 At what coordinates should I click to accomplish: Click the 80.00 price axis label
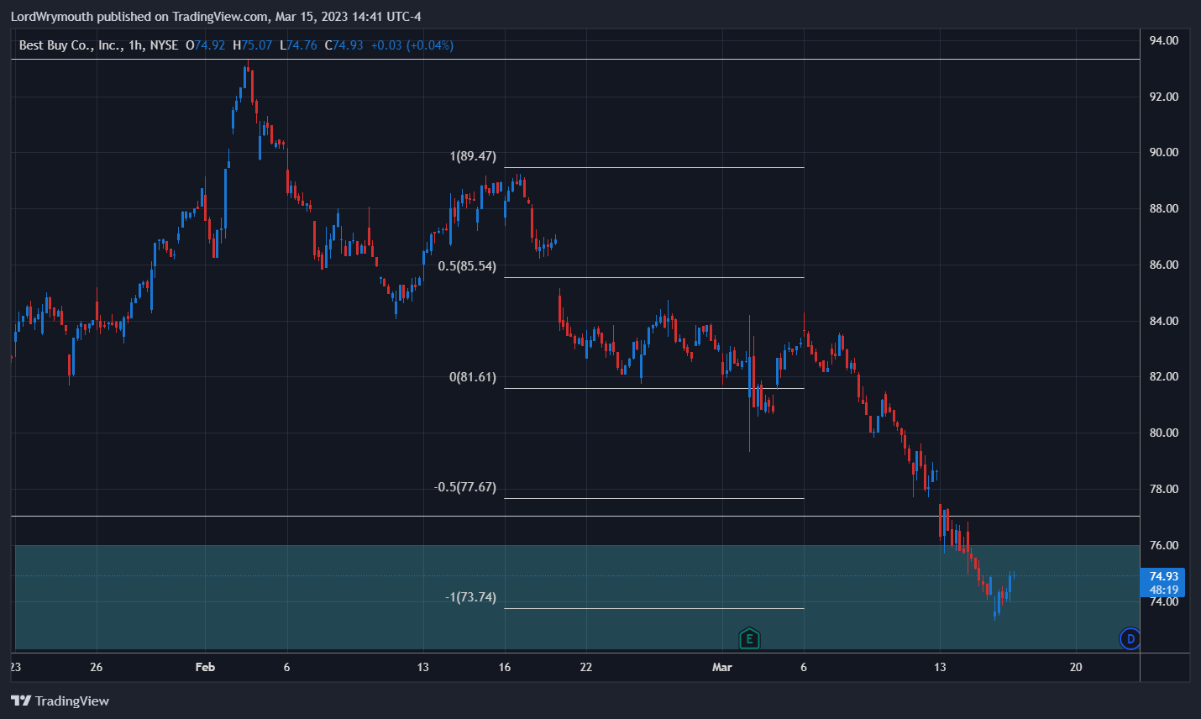tap(1163, 433)
